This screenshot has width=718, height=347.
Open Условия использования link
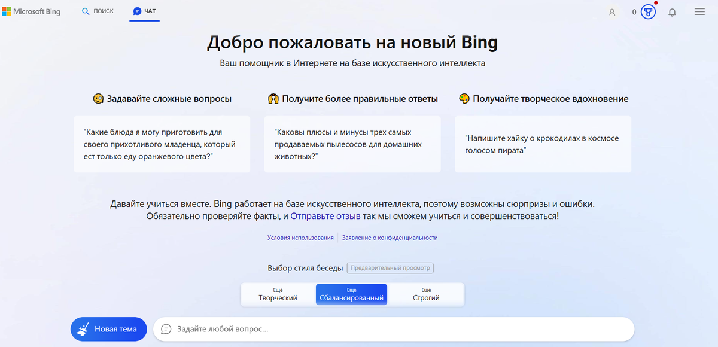point(300,238)
